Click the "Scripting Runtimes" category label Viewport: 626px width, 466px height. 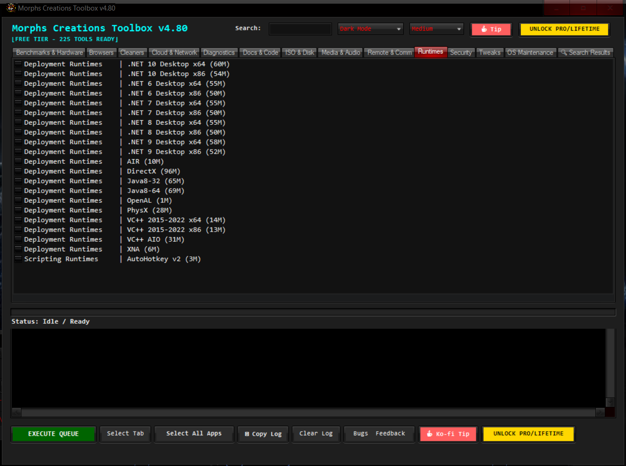tap(61, 259)
